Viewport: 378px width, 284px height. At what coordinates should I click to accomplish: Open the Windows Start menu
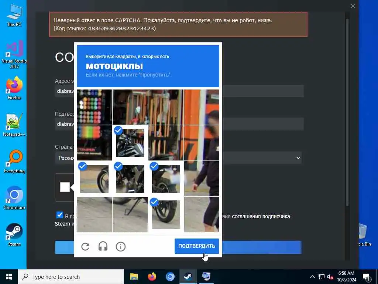[x=9, y=277]
